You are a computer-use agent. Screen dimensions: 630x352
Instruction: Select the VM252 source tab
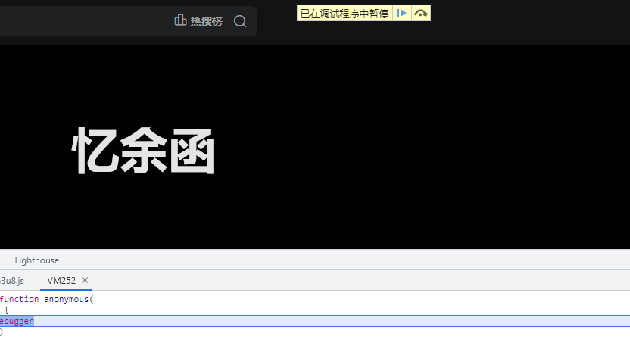61,281
